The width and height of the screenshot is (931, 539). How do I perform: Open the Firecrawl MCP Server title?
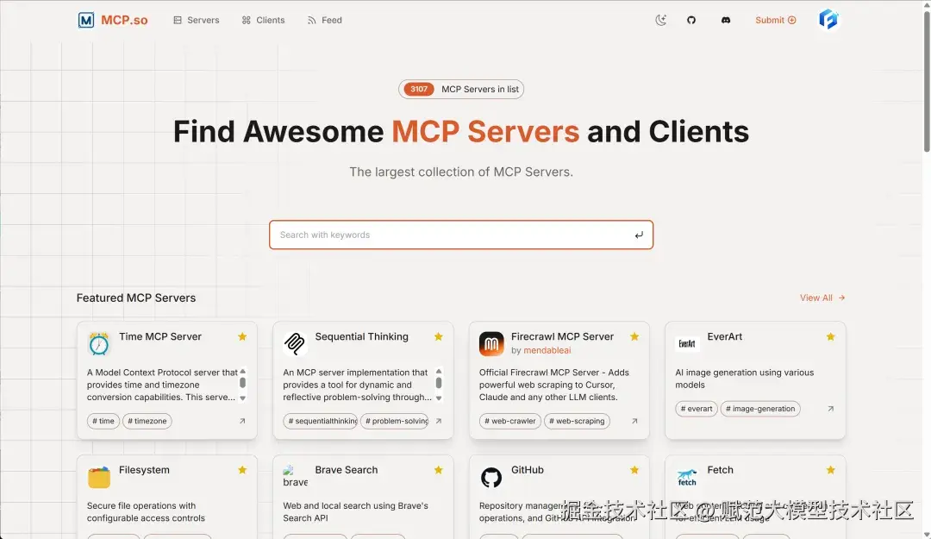pyautogui.click(x=562, y=336)
